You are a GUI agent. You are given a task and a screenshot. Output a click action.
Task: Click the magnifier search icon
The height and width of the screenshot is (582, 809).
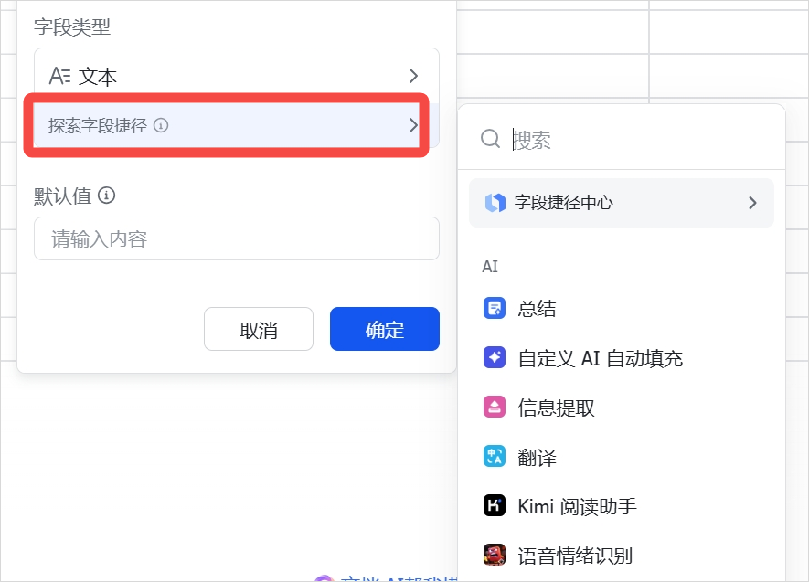(491, 139)
